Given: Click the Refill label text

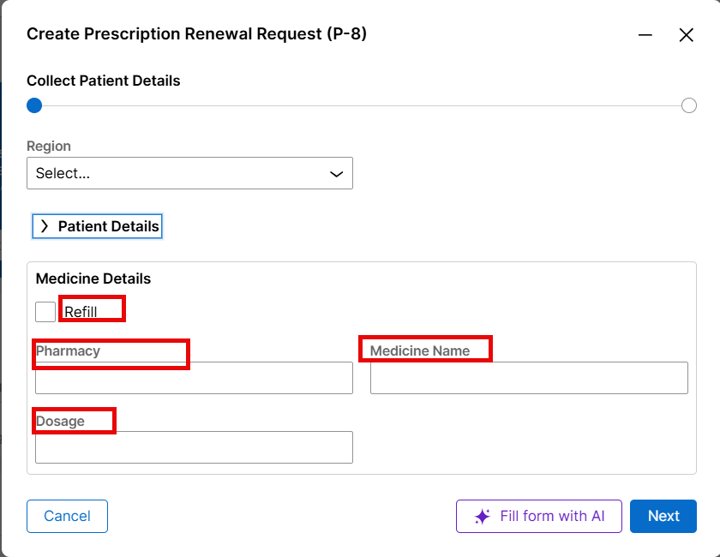Looking at the screenshot, I should 81,312.
